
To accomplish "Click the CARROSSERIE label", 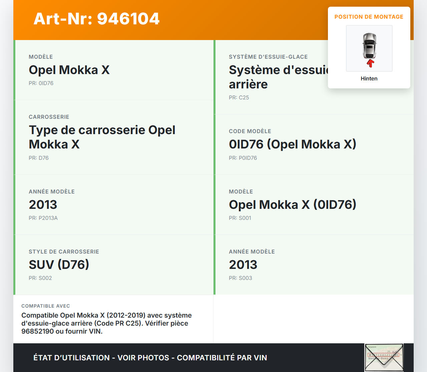I will click(x=49, y=117).
